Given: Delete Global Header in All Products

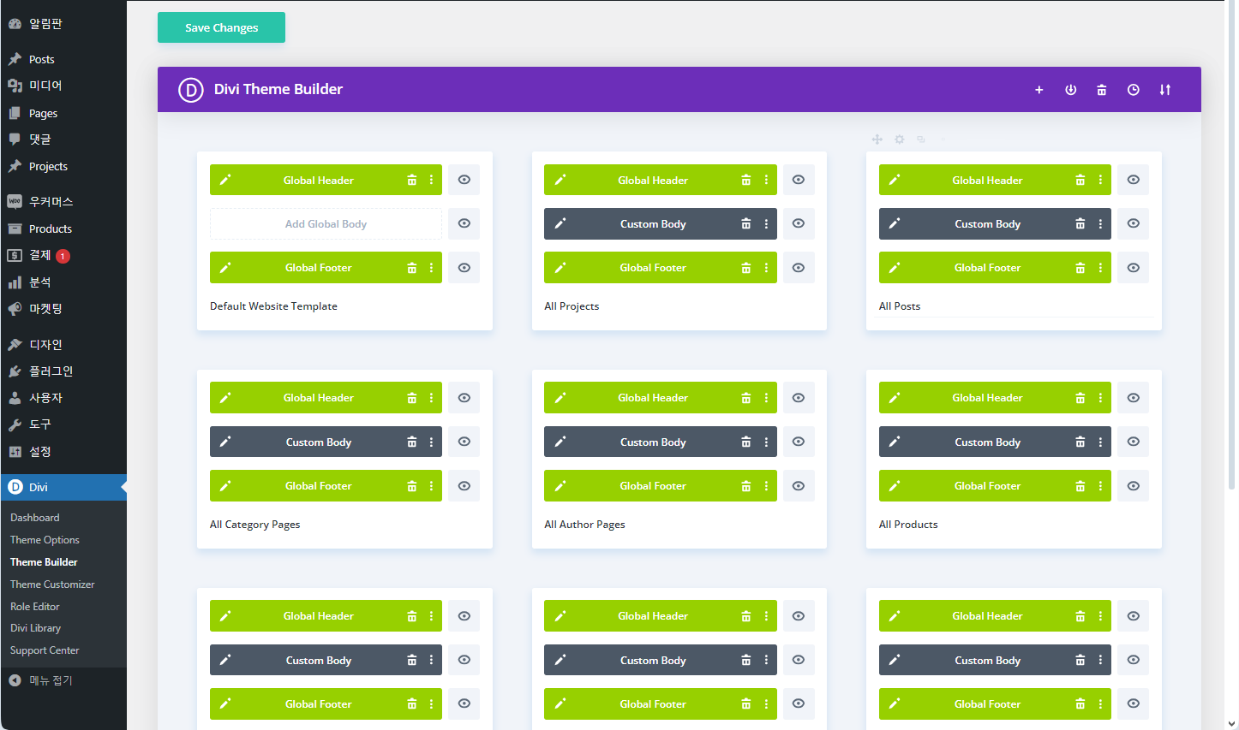Looking at the screenshot, I should click(x=1080, y=398).
